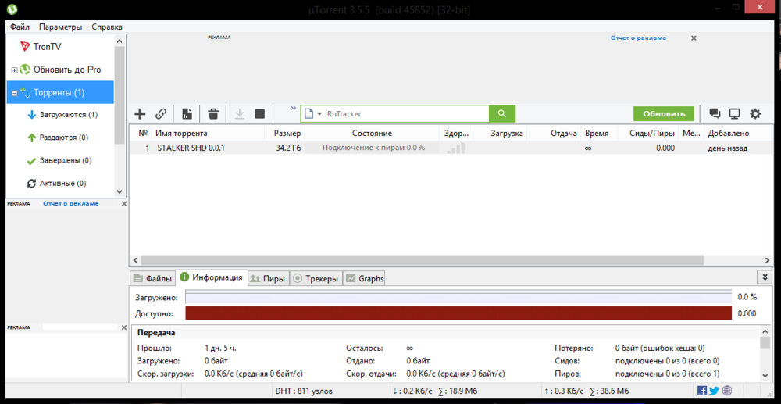Expand hidden toolbar items via double chevron

[x=293, y=108]
